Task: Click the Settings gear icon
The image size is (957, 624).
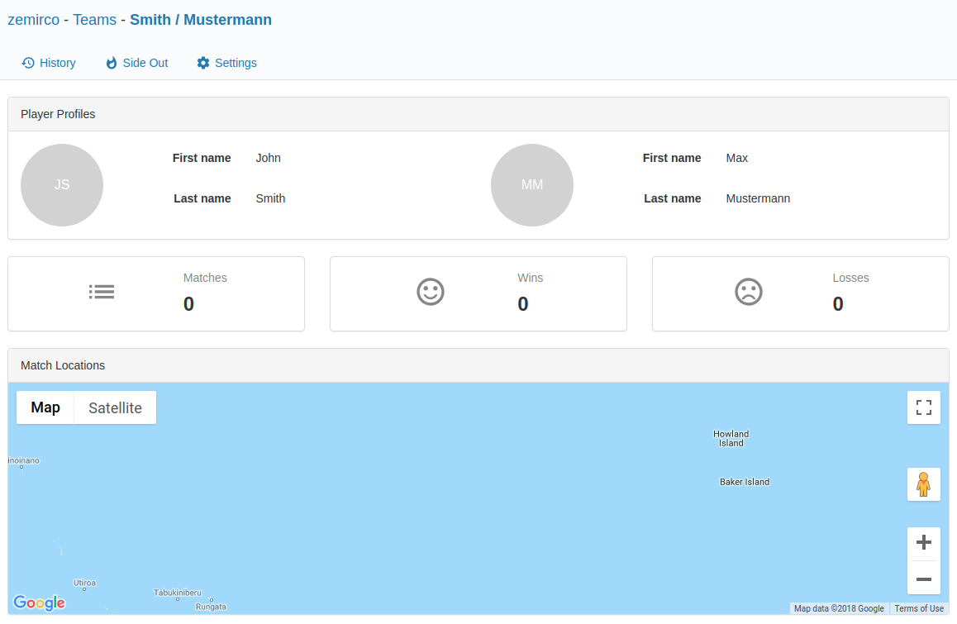Action: pos(203,63)
